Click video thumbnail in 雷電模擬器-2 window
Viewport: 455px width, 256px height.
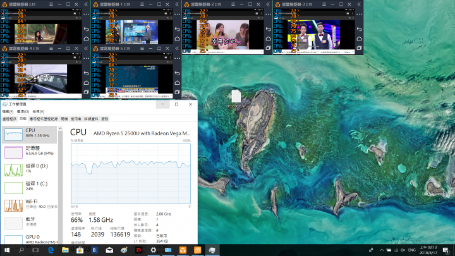222,35
